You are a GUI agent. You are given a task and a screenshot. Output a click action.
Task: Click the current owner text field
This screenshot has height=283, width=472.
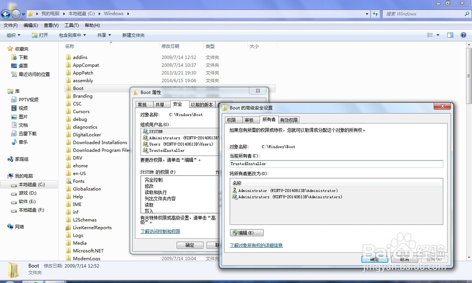point(336,164)
